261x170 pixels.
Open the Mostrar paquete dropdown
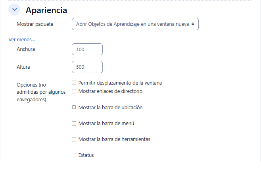tap(135, 24)
